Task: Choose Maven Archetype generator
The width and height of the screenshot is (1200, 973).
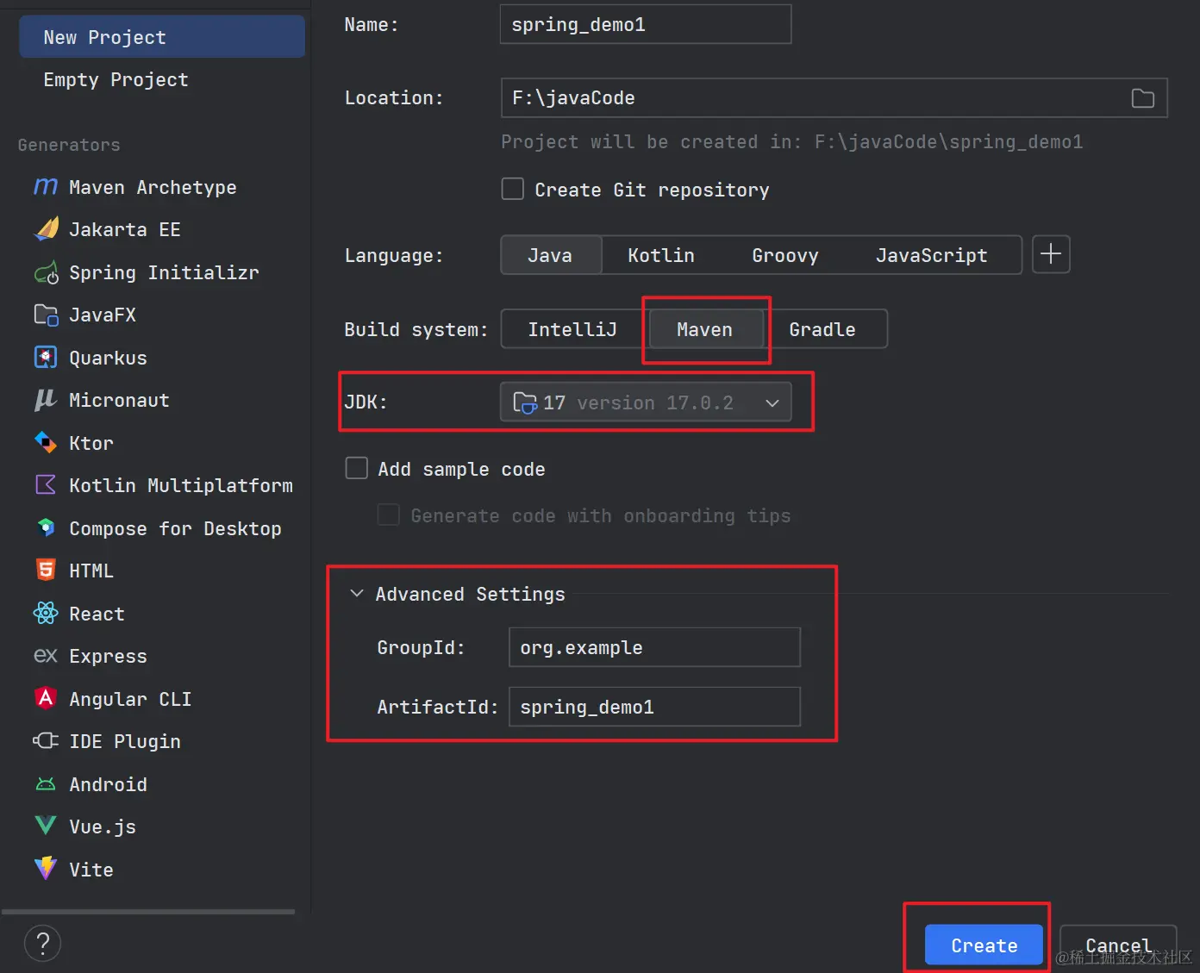Action: [x=153, y=187]
